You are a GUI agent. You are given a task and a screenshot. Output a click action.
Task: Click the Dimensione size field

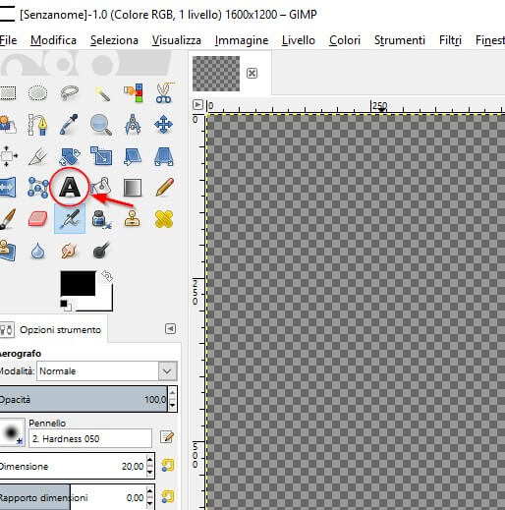point(73,466)
